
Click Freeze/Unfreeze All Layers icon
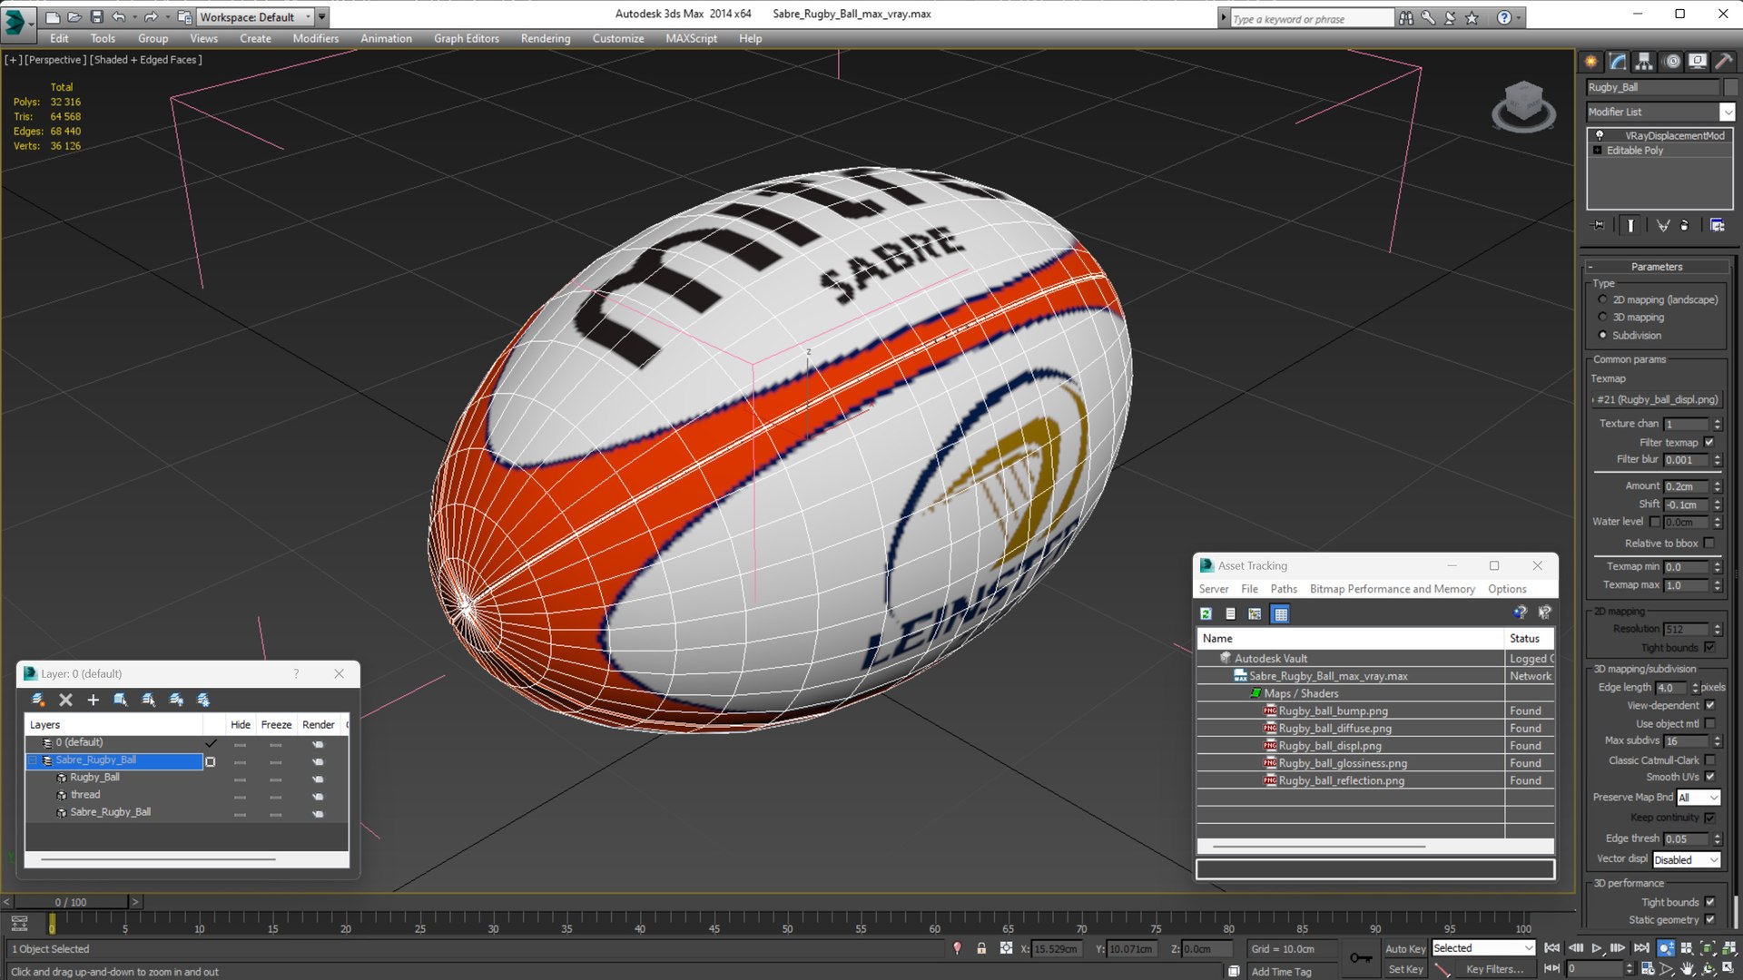pyautogui.click(x=203, y=700)
